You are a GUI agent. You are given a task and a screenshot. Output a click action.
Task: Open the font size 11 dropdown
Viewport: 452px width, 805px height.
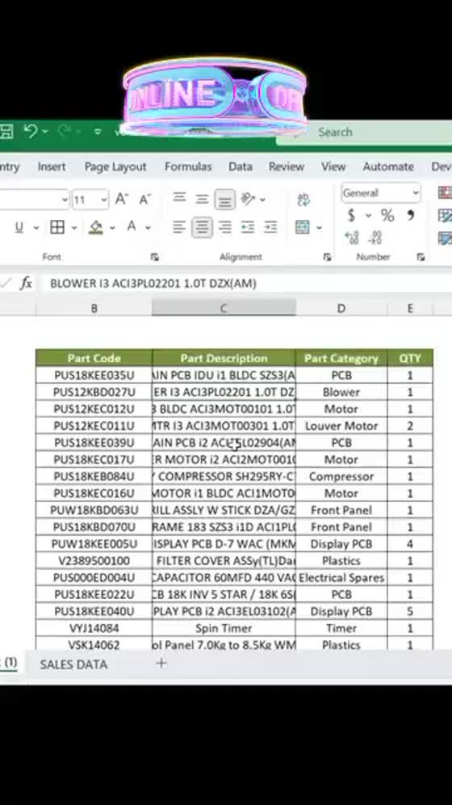click(105, 199)
